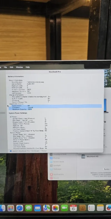Select Desktop & Dock label in settings sidebar
Image resolution: width=111 pixels, height=219 pixels.
click(60, 154)
